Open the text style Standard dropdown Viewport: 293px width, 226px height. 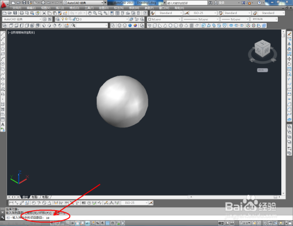point(181,13)
